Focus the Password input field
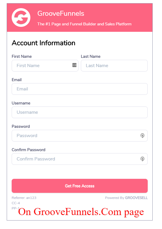The image size is (162, 229). (x=80, y=136)
